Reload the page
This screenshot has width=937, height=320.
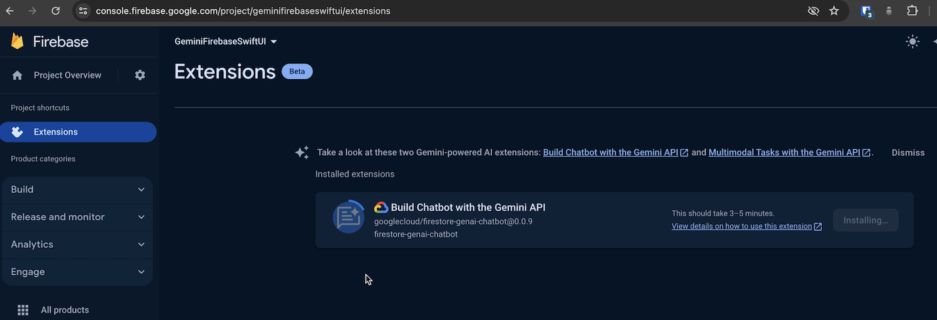[x=56, y=11]
